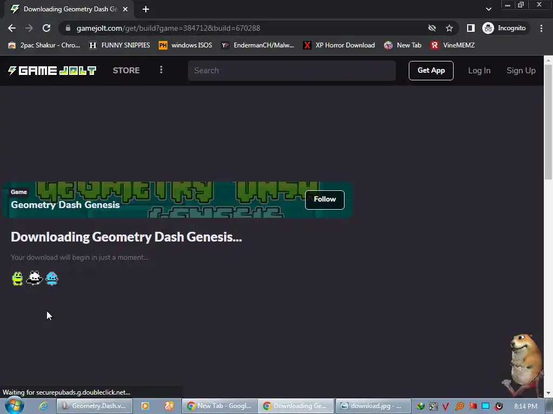Open the windows ISOS bookmark
The image size is (553, 414).
tap(186, 45)
